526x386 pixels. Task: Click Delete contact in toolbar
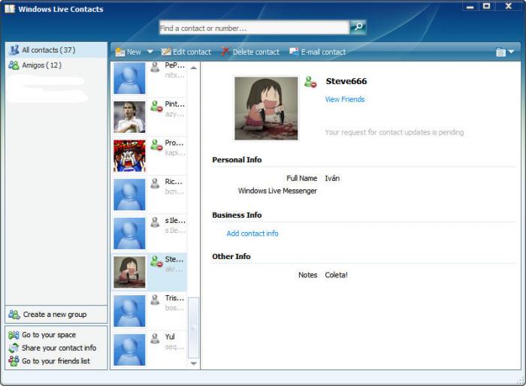pos(250,52)
